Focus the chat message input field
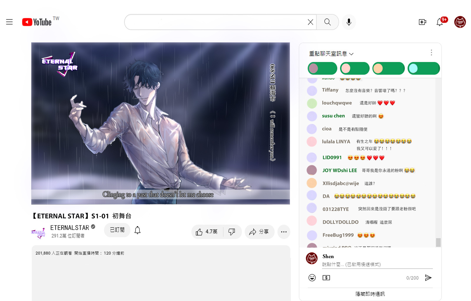This screenshot has width=471, height=301. click(x=377, y=265)
